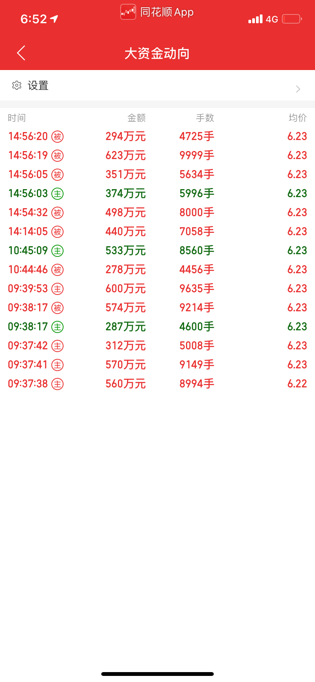
Task: Tap the red 主 badge beside 09:39:53
Action: coord(57,289)
